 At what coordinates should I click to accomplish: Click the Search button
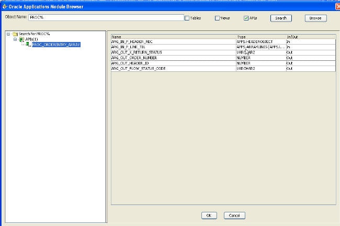(x=281, y=18)
